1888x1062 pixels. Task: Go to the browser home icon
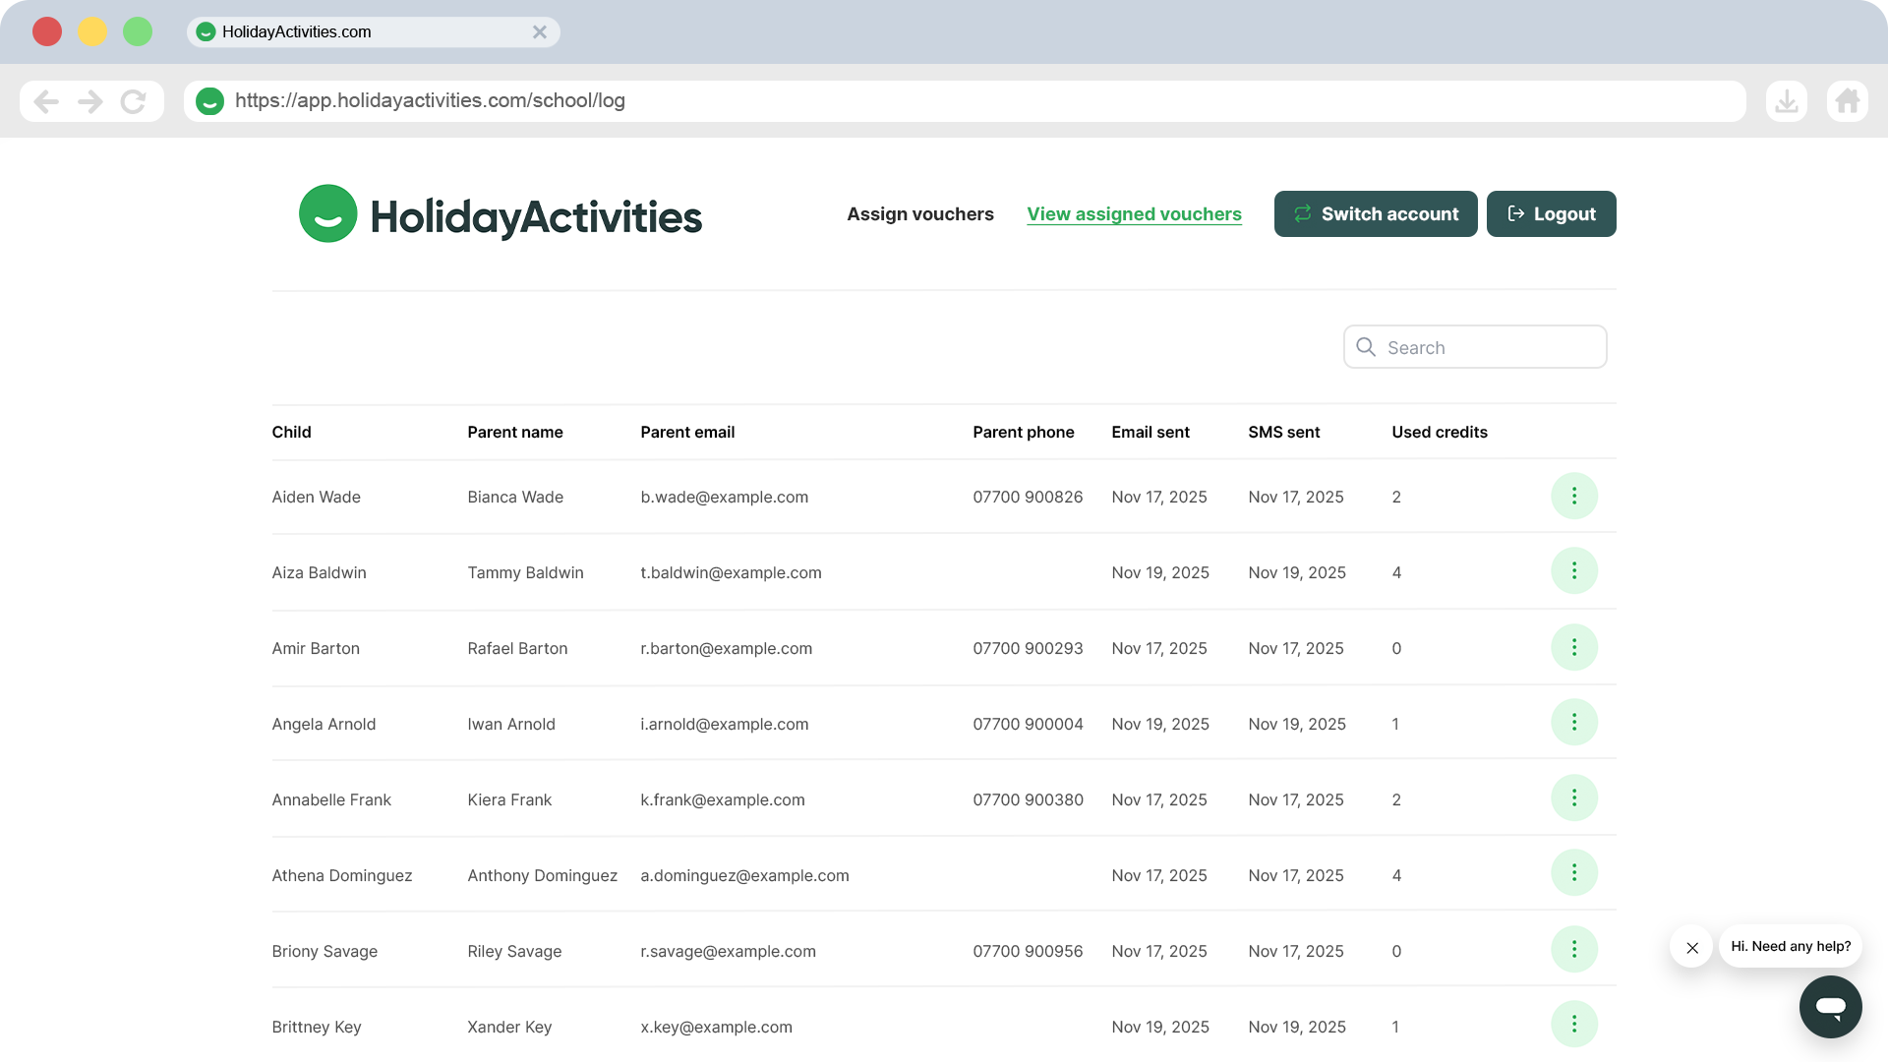click(x=1847, y=101)
